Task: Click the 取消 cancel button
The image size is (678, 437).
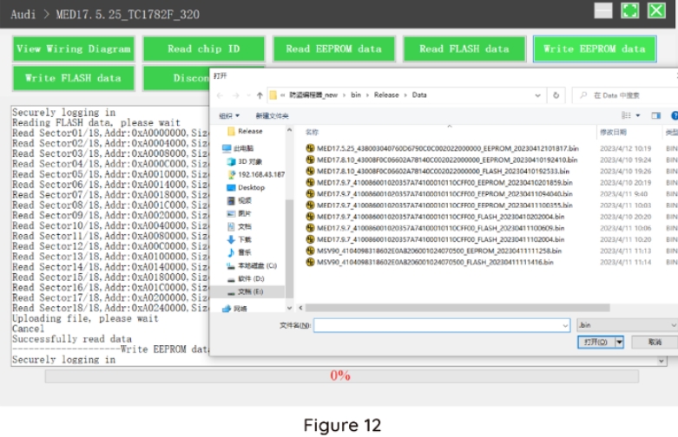Action: point(655,342)
